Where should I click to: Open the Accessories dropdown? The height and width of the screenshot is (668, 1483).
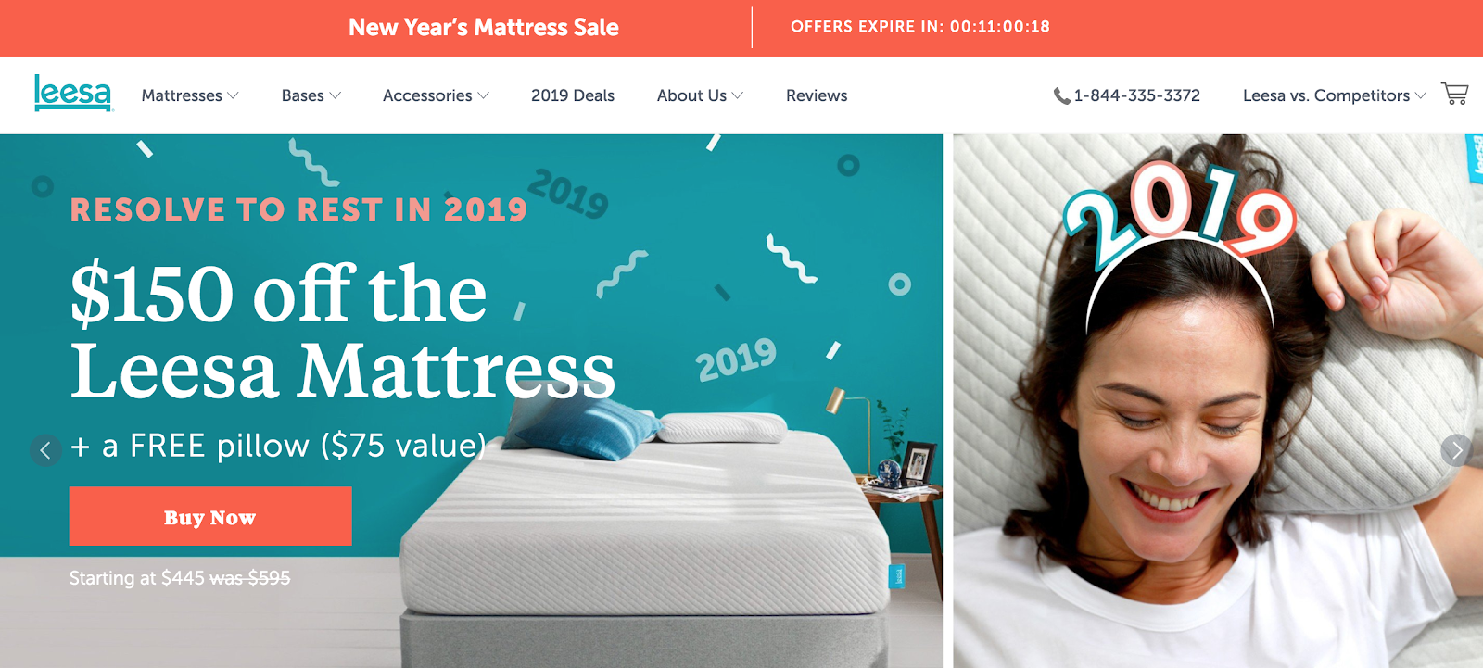click(x=436, y=95)
